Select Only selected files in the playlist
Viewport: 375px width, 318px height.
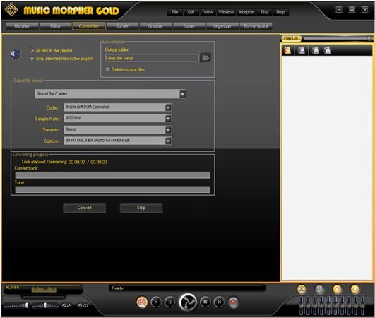(61, 59)
